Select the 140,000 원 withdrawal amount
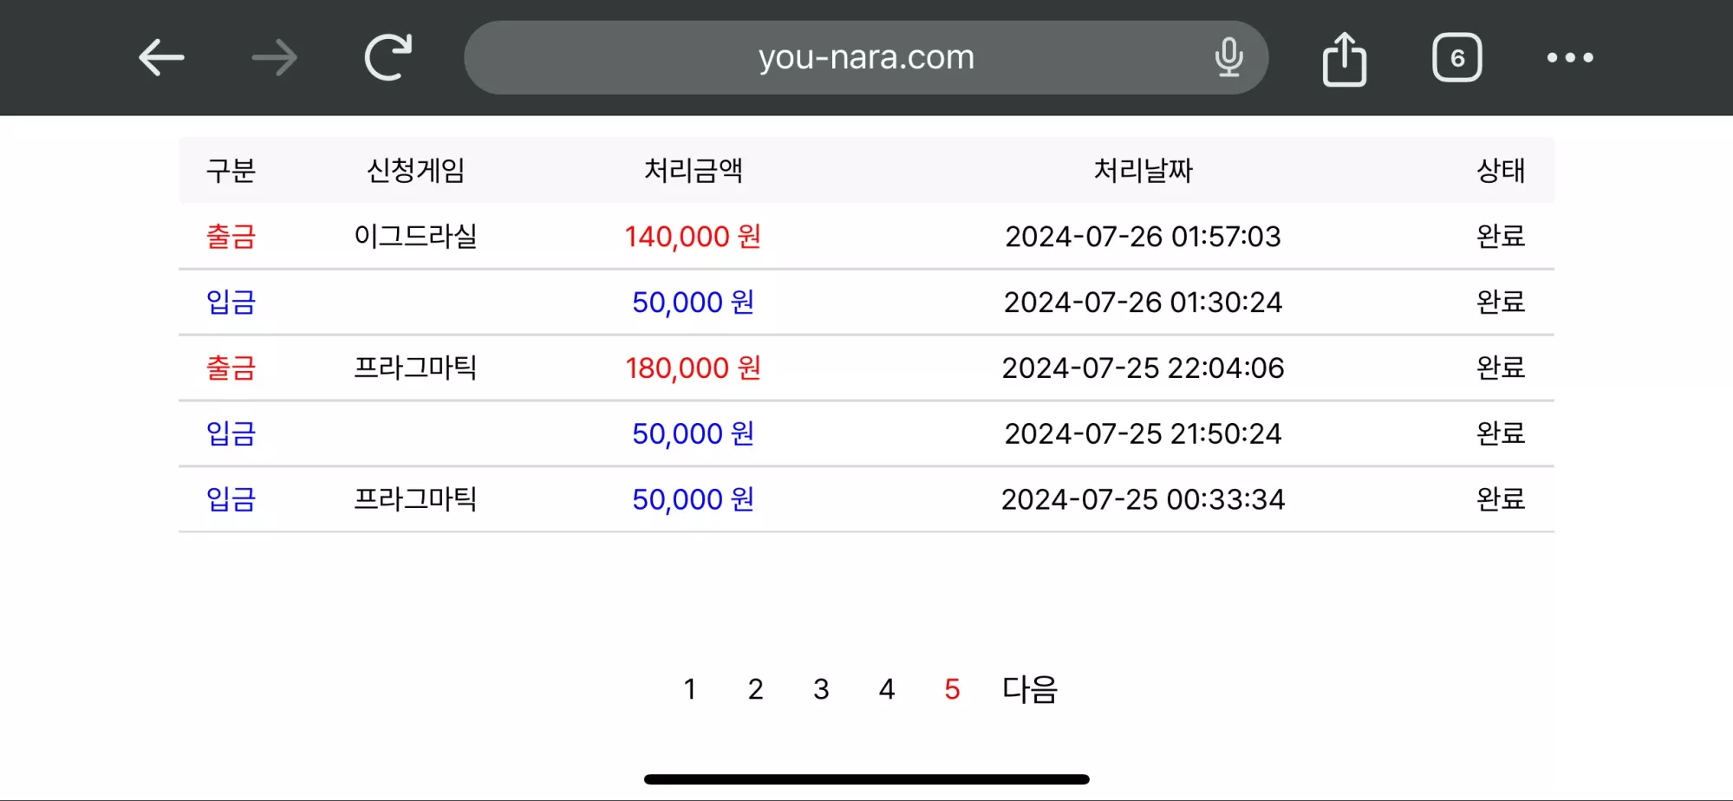Viewport: 1733px width, 801px height. tap(693, 236)
